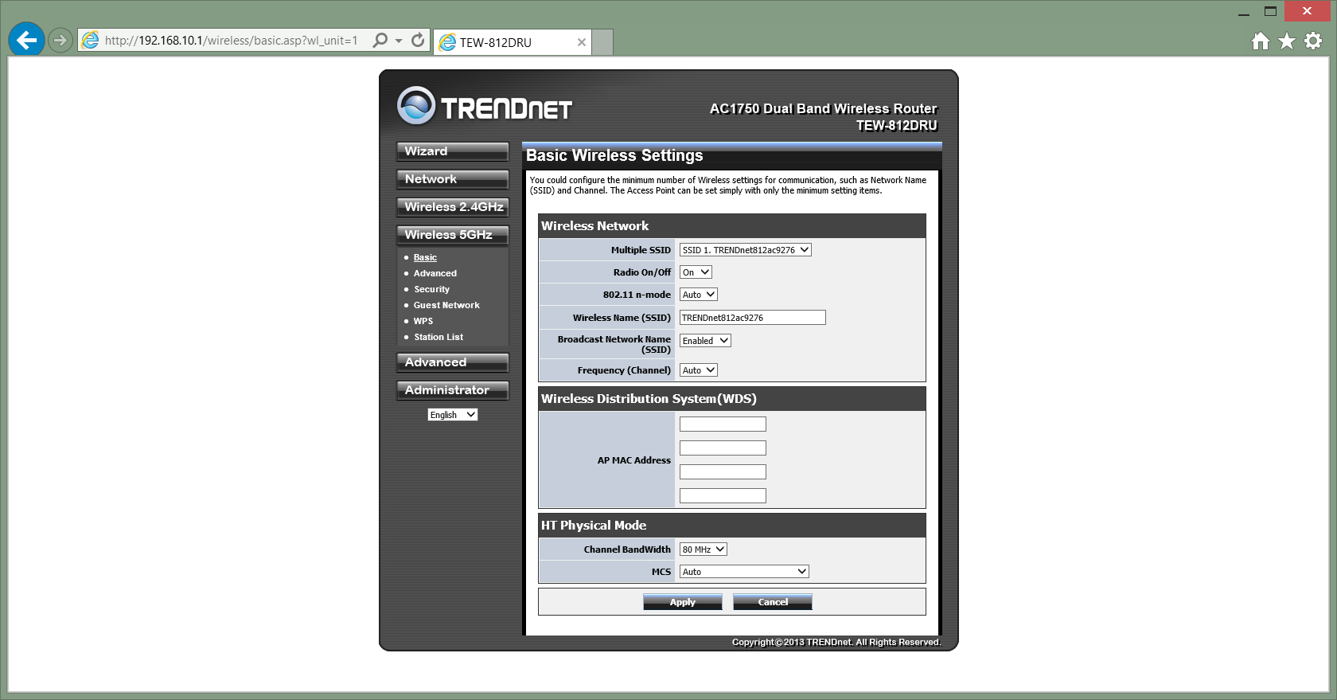The image size is (1337, 700).
Task: Click the fourth AP MAC Address field
Action: (723, 496)
